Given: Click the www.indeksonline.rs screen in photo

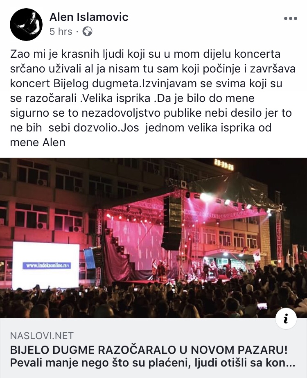Looking at the screenshot, I should (x=46, y=266).
